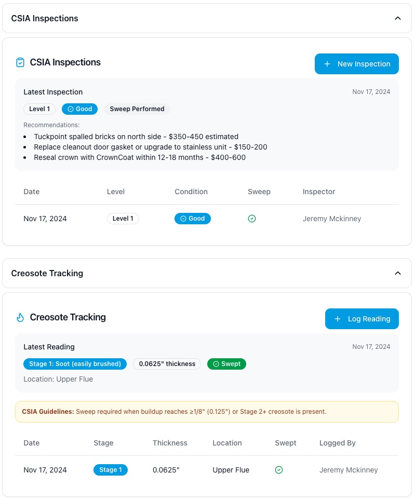The height and width of the screenshot is (500, 415).
Task: Click the Sweep Performed tag
Action: [x=137, y=109]
